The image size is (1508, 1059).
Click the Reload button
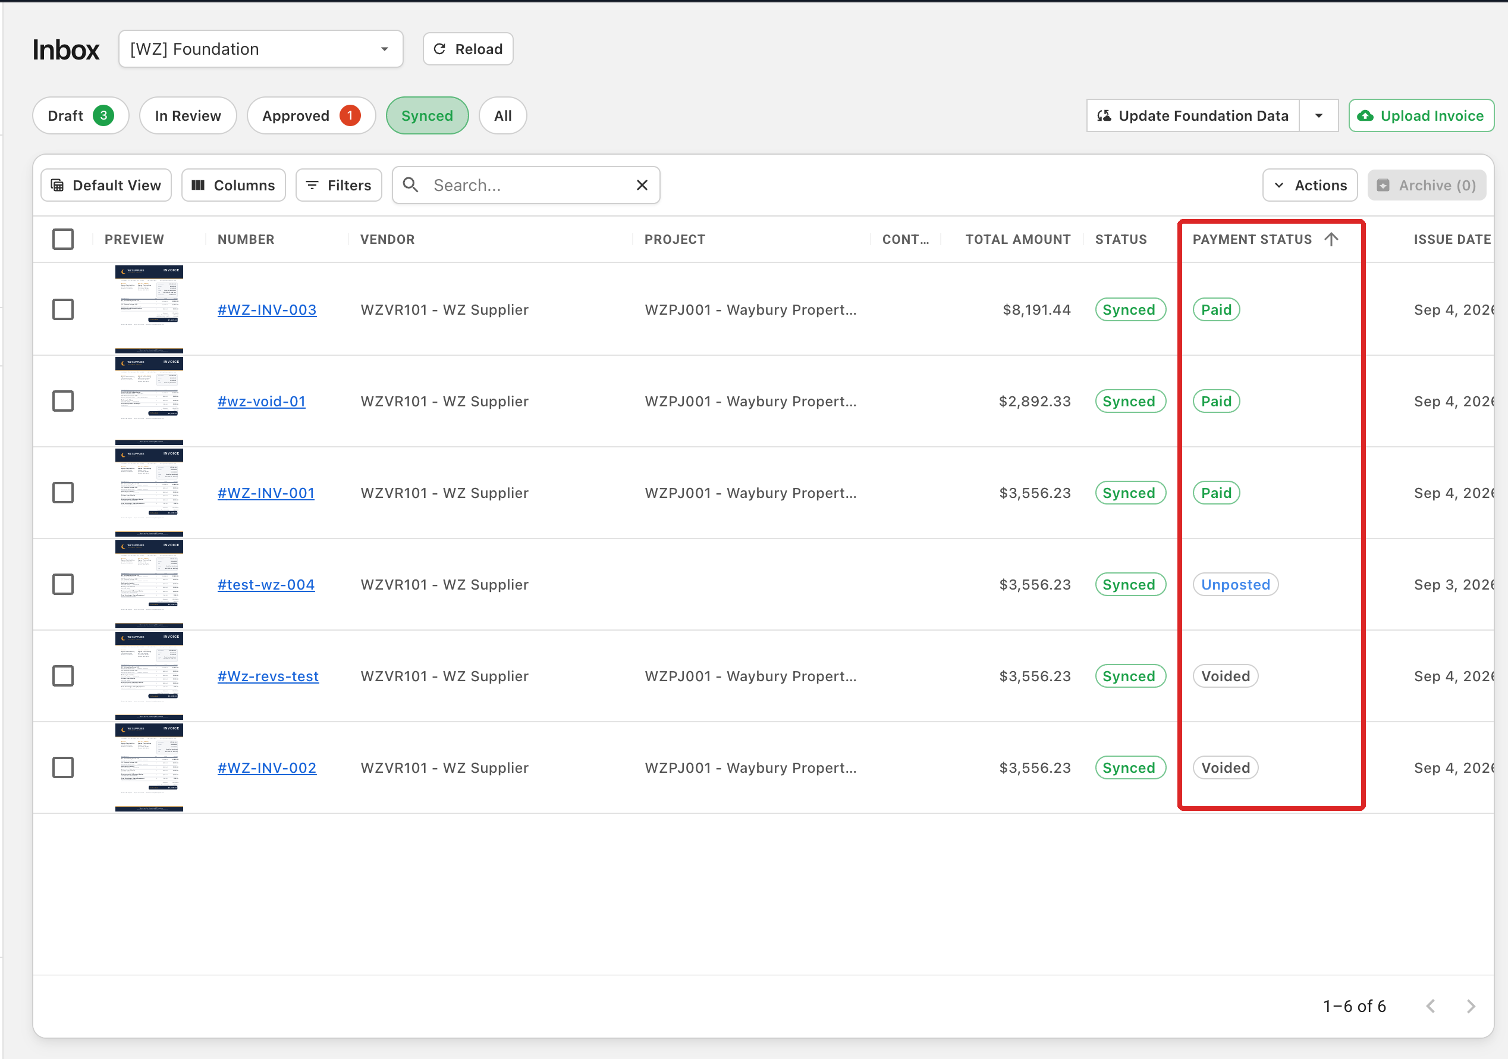tap(467, 49)
